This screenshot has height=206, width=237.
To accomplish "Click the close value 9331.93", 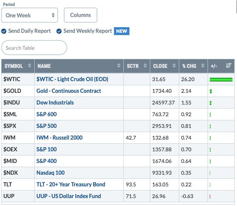I will point(162,173).
